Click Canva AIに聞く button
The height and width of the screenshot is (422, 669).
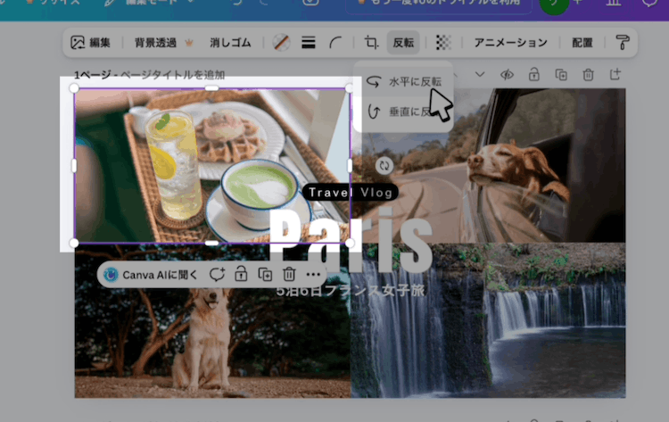pos(151,275)
